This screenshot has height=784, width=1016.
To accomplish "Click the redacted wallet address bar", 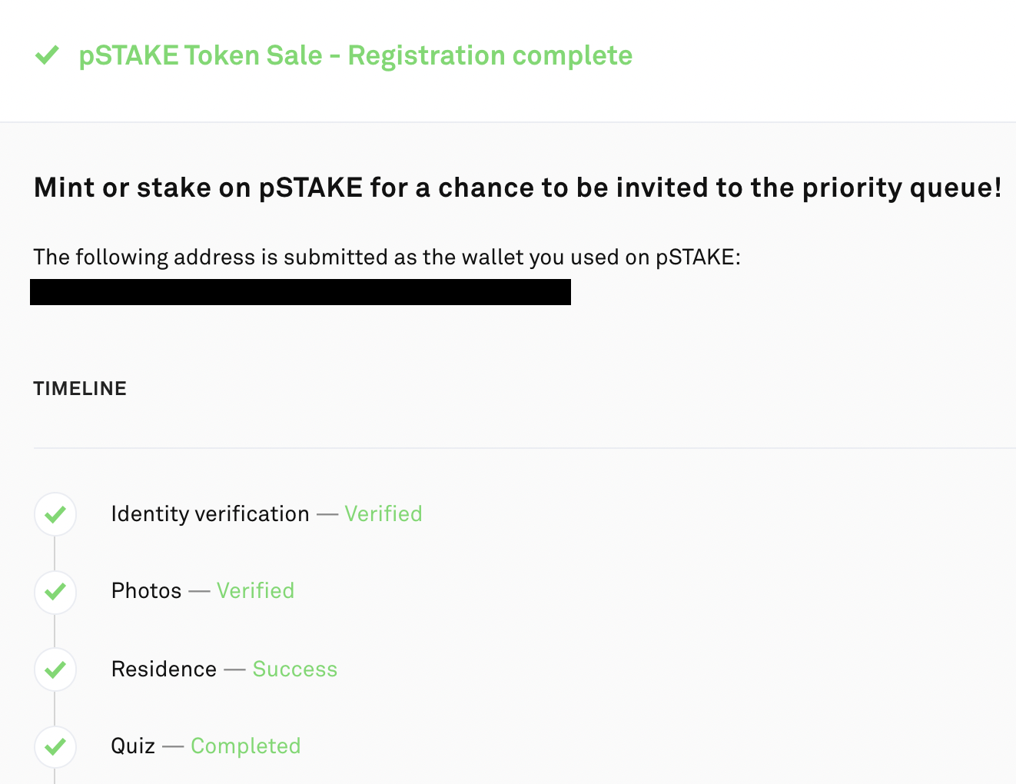I will point(300,292).
